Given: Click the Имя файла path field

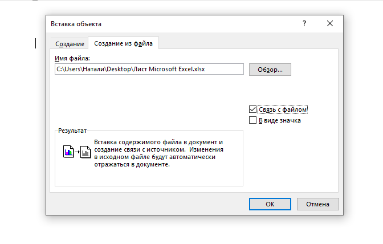Looking at the screenshot, I should tap(149, 69).
